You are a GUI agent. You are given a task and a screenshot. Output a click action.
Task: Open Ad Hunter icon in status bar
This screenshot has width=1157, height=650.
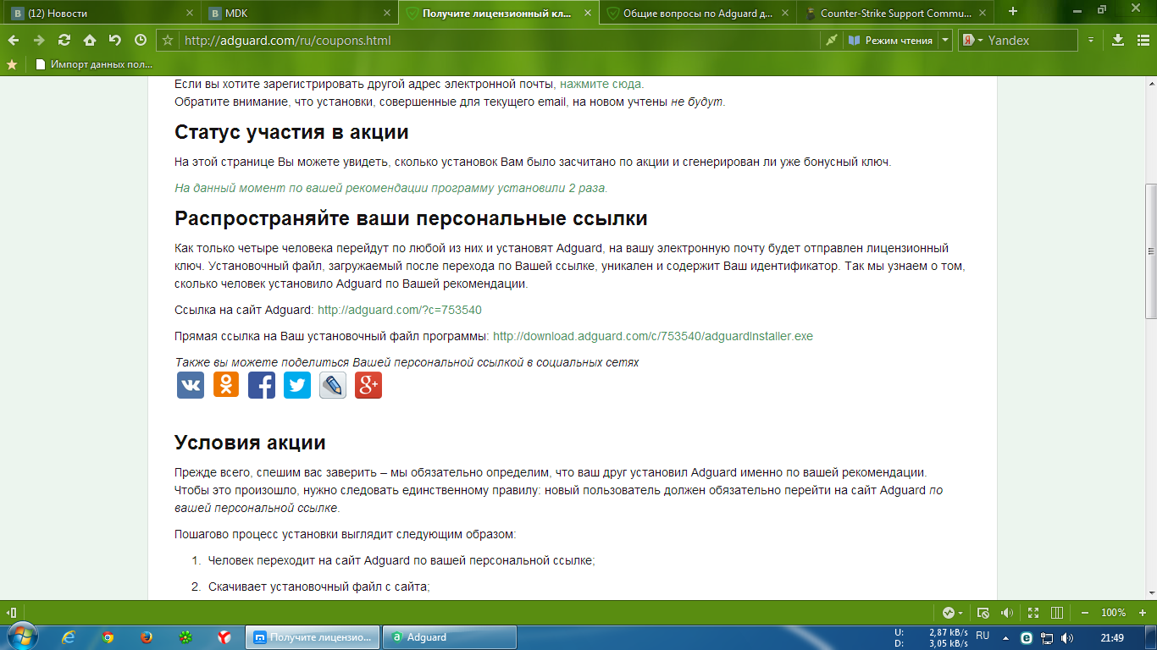point(983,612)
